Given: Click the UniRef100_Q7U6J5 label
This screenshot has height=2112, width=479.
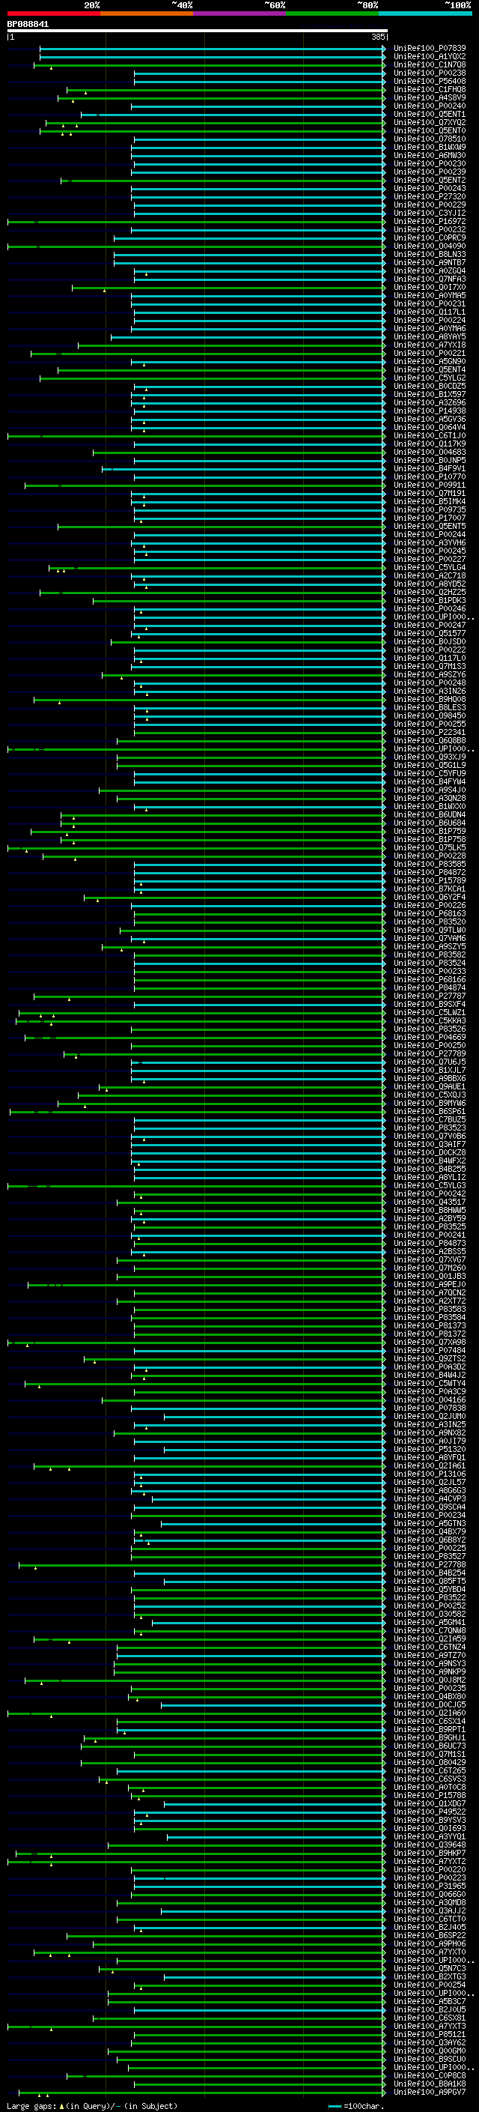Looking at the screenshot, I should 430,1062.
